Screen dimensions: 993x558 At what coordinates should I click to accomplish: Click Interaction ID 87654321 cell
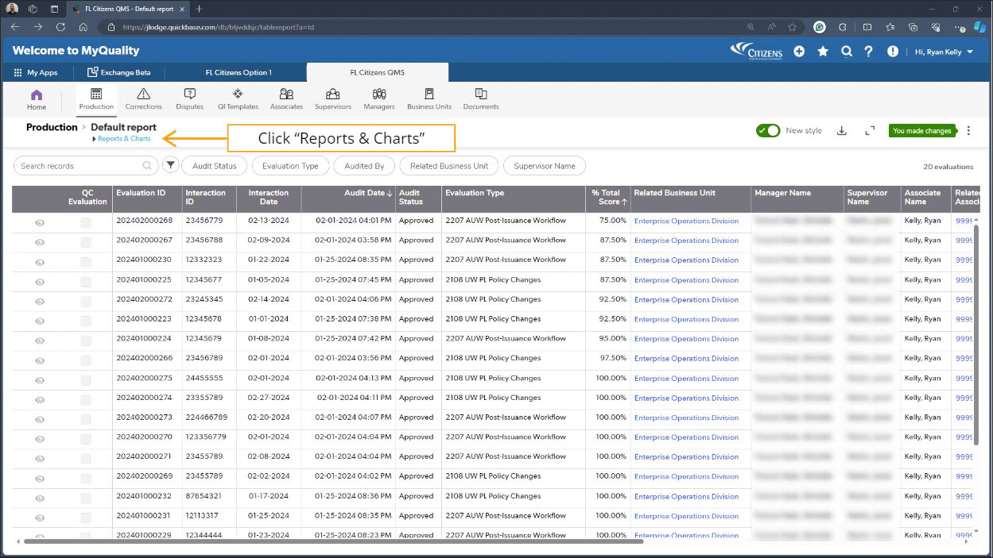[x=209, y=496]
